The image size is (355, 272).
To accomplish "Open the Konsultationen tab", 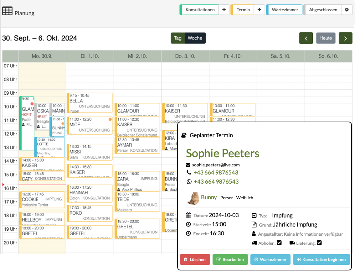I will click(x=200, y=10).
